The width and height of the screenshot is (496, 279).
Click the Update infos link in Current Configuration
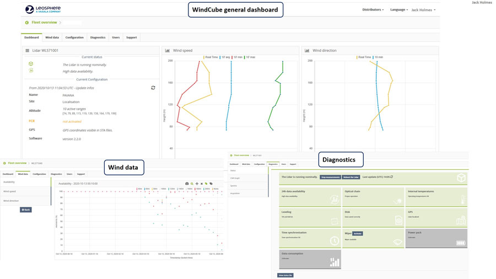[x=85, y=88]
